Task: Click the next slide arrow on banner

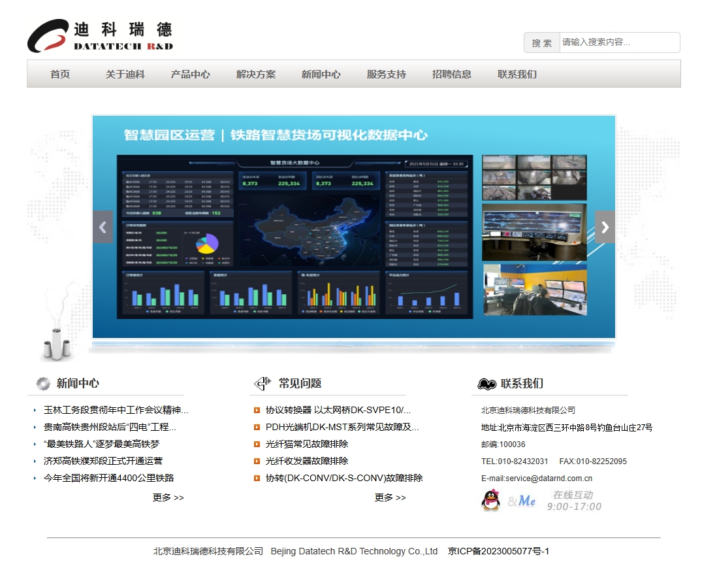Action: 605,227
